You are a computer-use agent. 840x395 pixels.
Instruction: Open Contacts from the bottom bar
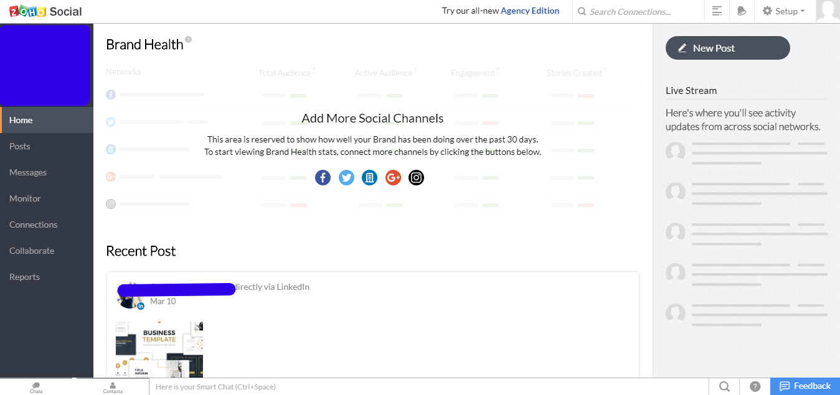click(112, 386)
